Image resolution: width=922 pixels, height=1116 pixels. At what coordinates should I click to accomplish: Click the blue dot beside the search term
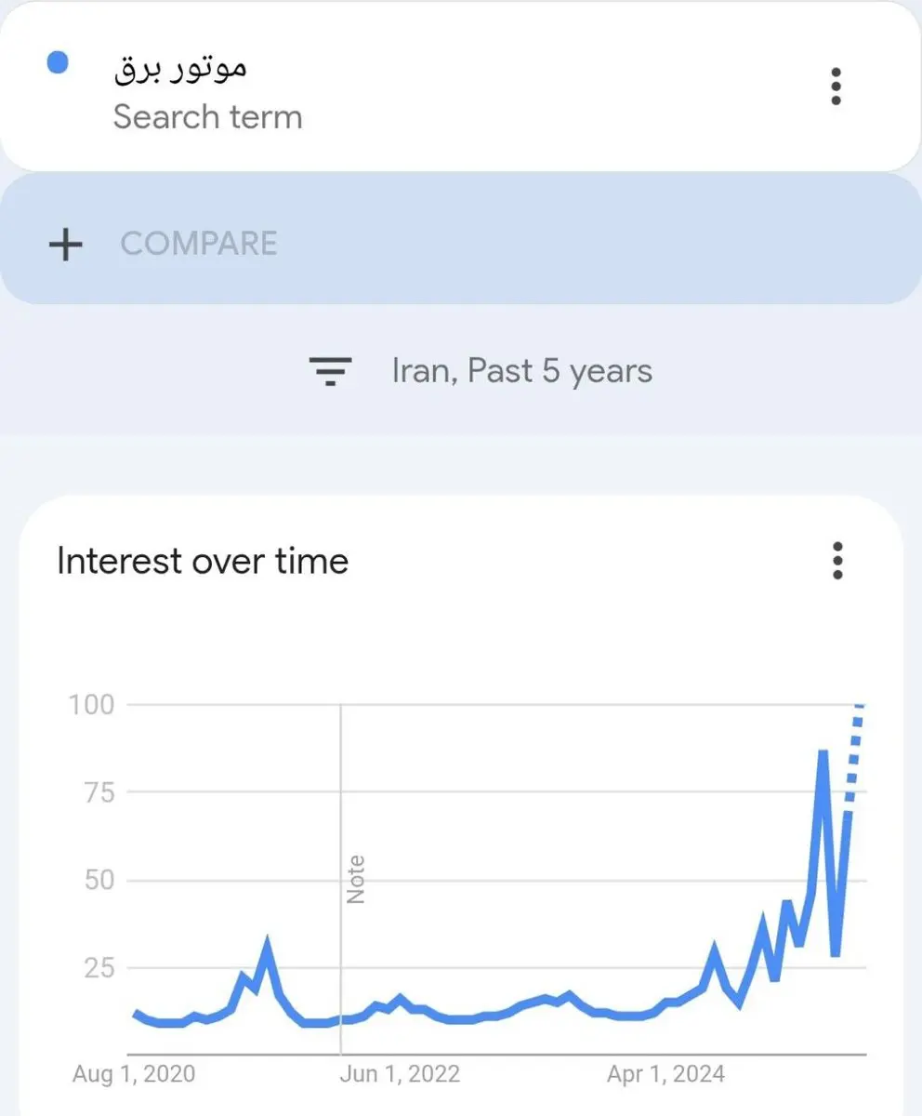(58, 64)
